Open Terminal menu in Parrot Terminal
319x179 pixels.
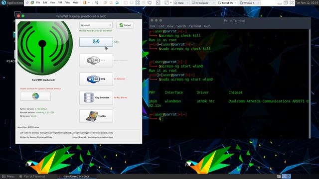195,26
